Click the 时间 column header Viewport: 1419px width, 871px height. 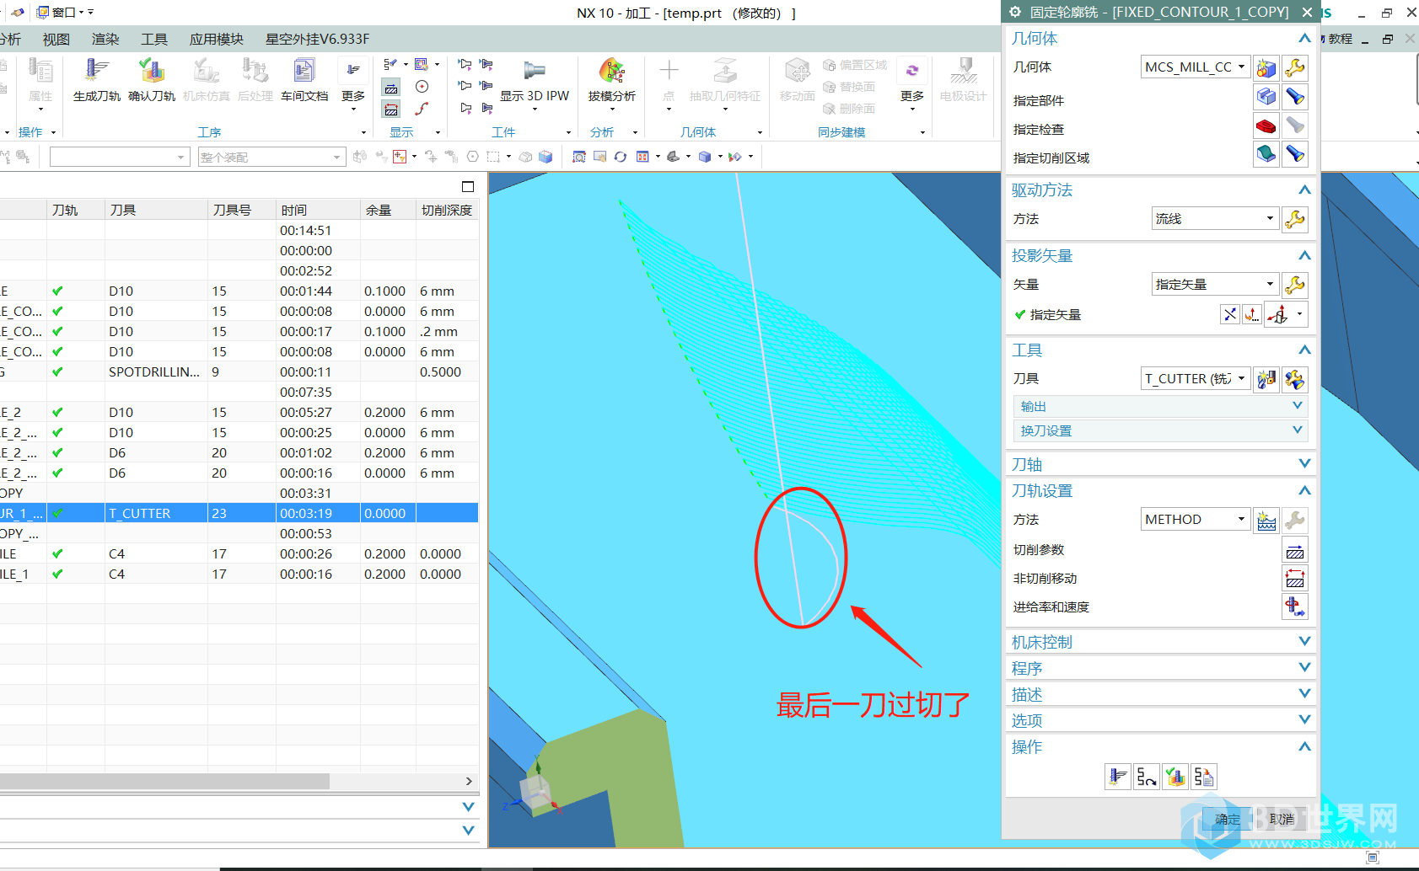(x=317, y=210)
